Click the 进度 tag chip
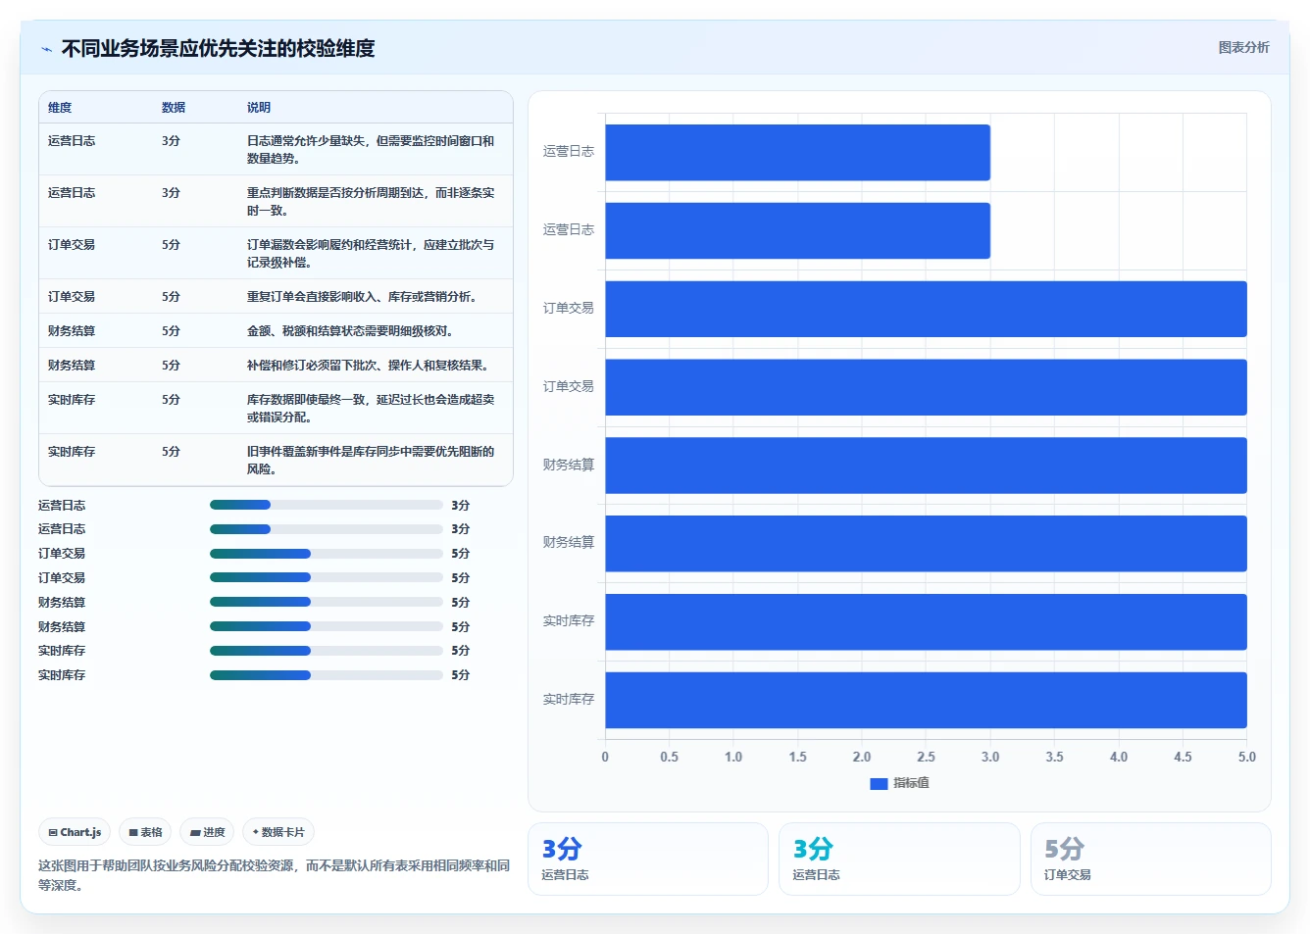 point(207,832)
